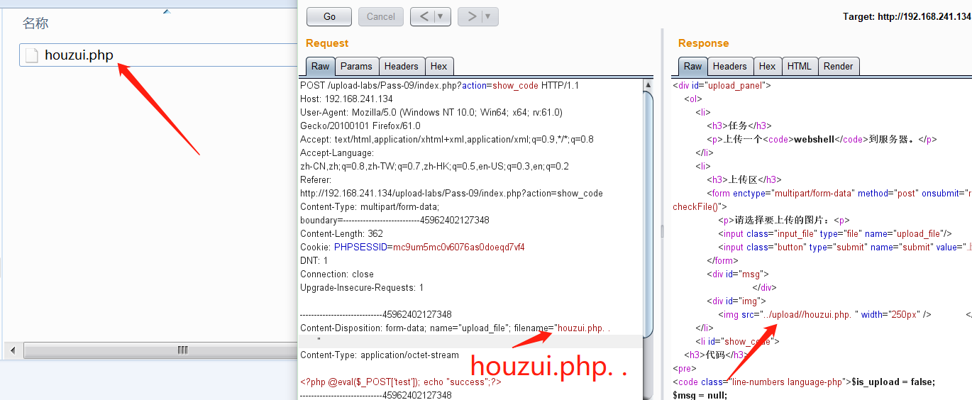Image resolution: width=972 pixels, height=400 pixels.
Task: Click the POST request line
Action: (439, 85)
